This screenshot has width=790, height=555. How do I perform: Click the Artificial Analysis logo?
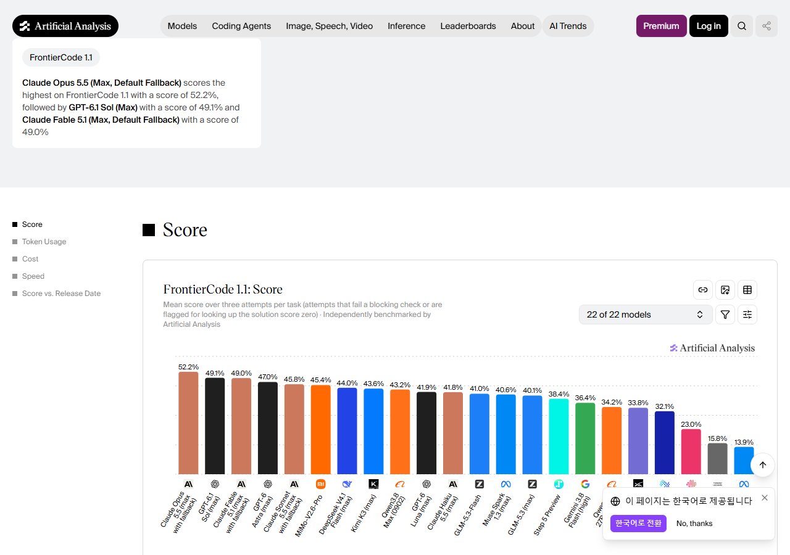(x=65, y=26)
